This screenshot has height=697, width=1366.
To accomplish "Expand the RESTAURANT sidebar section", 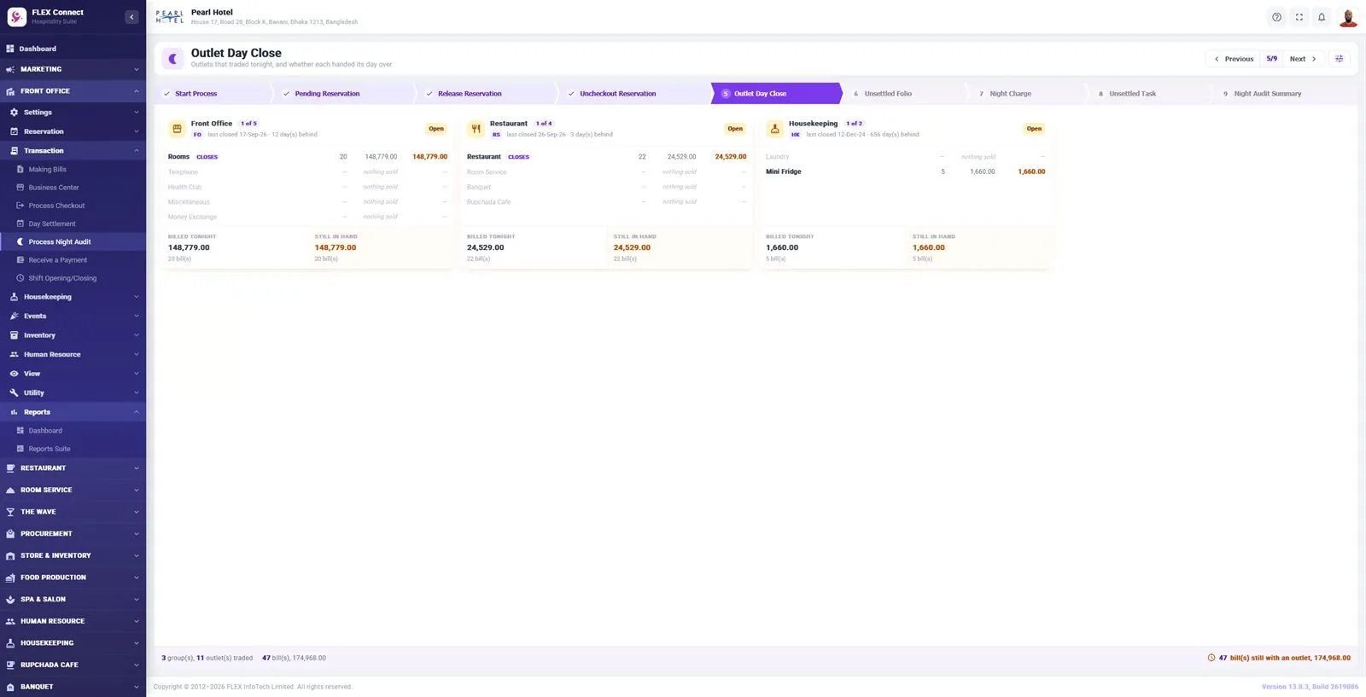I will [x=73, y=468].
